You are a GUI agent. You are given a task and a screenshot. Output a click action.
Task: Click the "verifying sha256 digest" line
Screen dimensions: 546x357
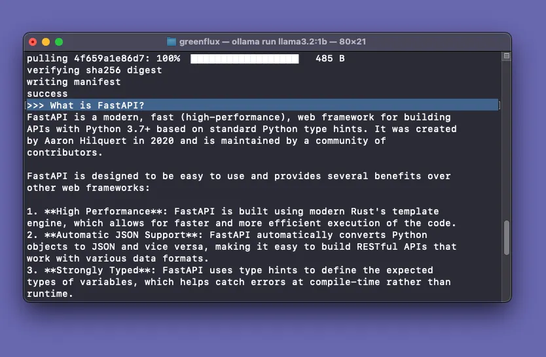point(94,70)
